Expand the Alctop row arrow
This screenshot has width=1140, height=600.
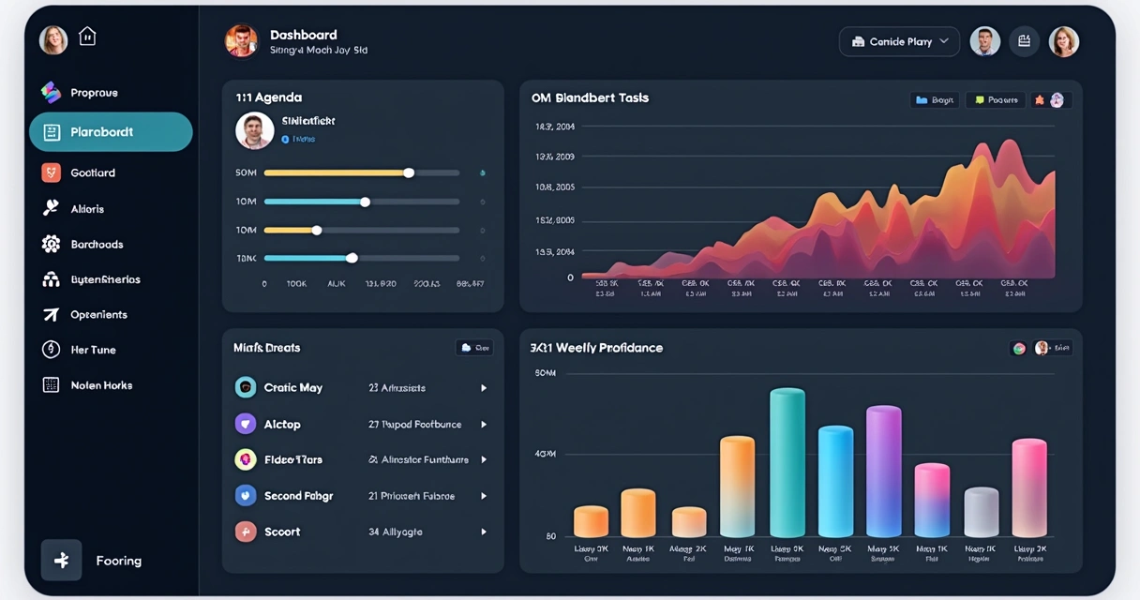click(484, 425)
